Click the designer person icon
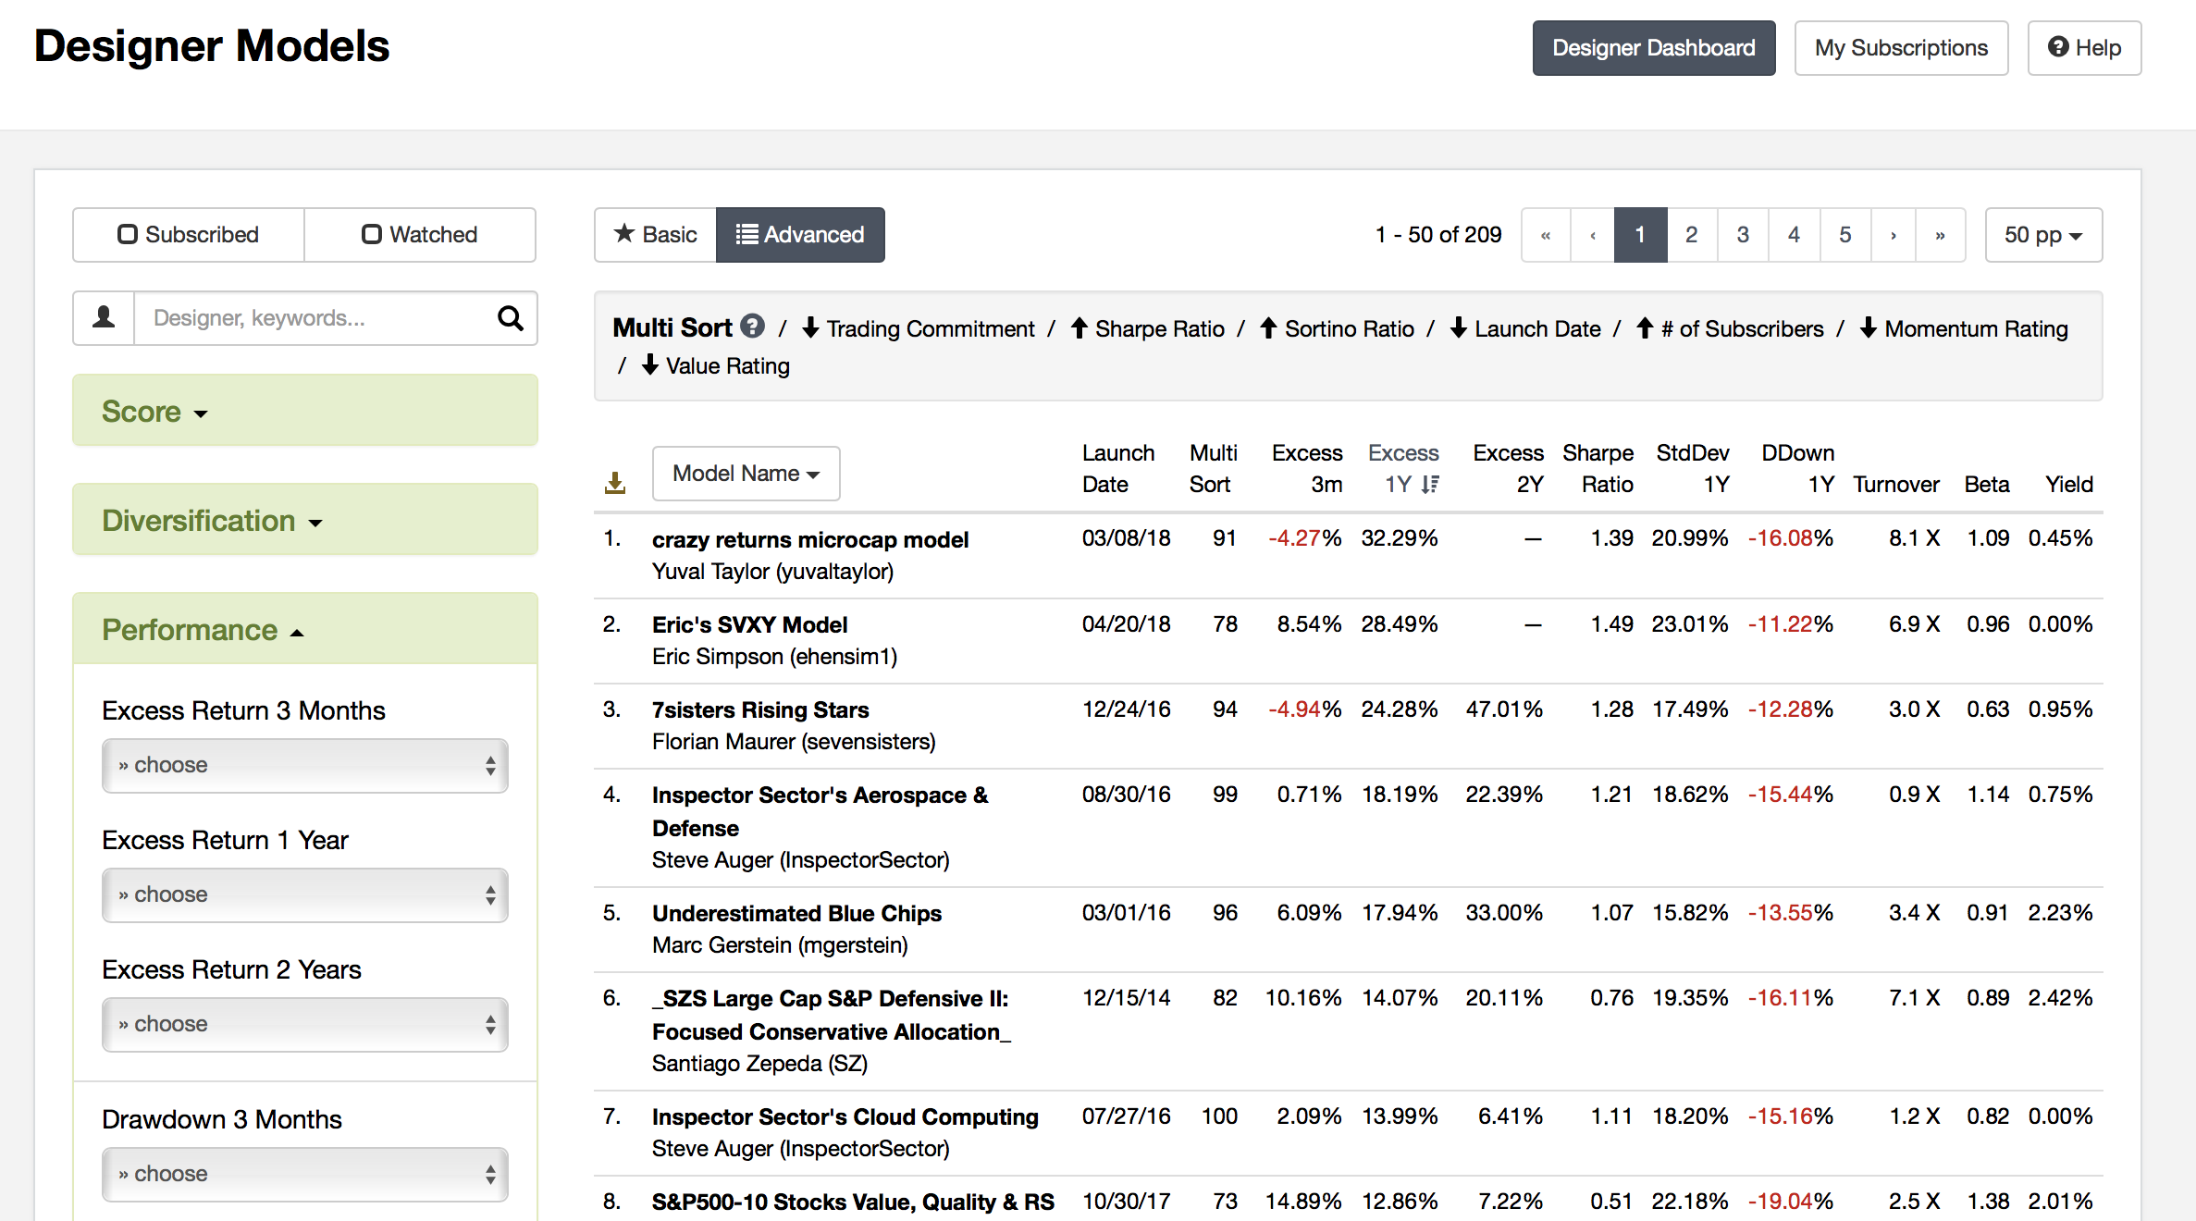This screenshot has height=1221, width=2196. click(105, 318)
